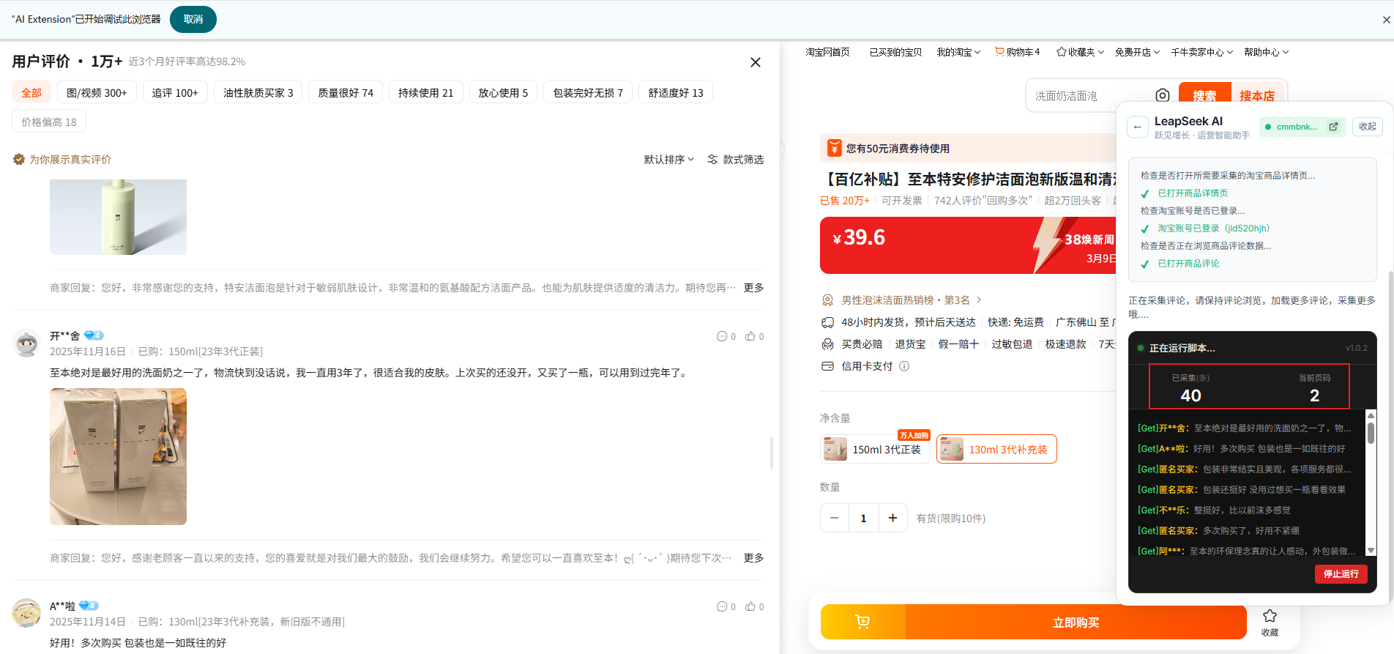Click the add to cart icon button
The image size is (1394, 654).
(x=862, y=622)
